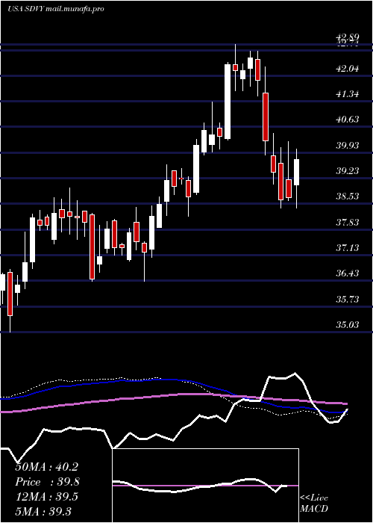Click the 12MA : 39.5 readout
This screenshot has height=523, width=373.
[x=46, y=497]
